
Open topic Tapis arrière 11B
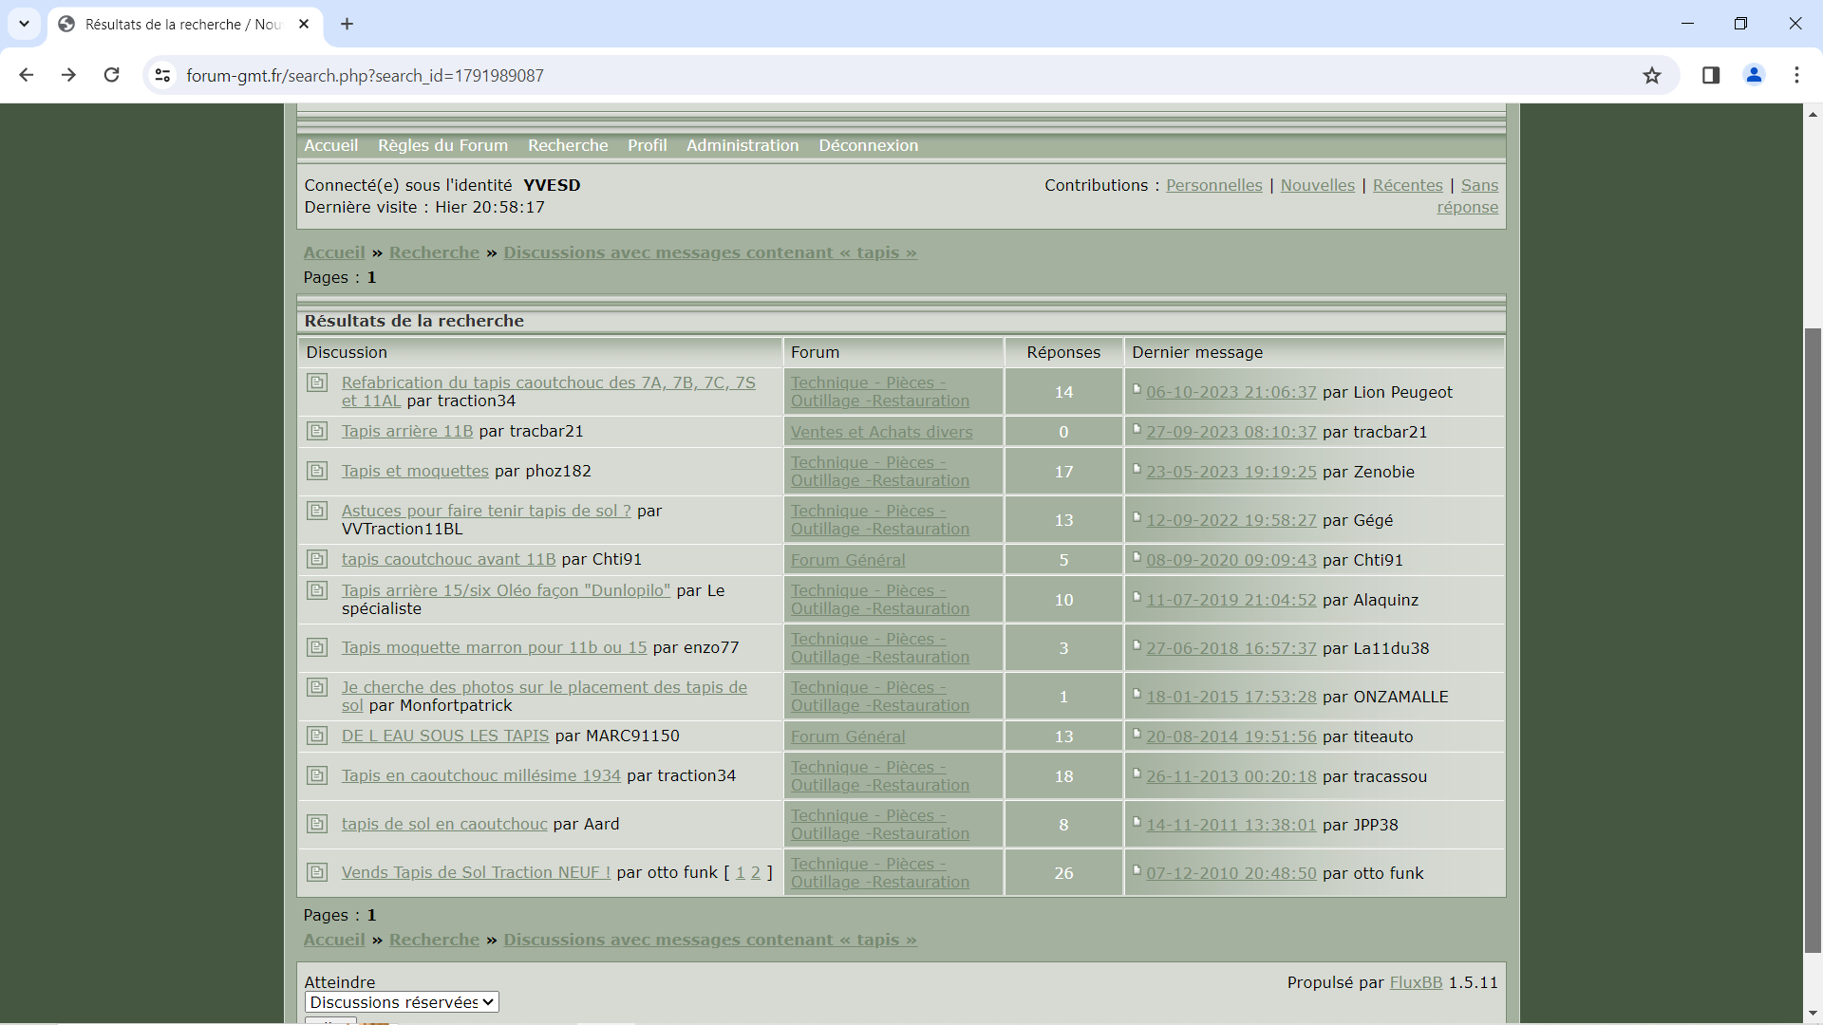point(407,431)
